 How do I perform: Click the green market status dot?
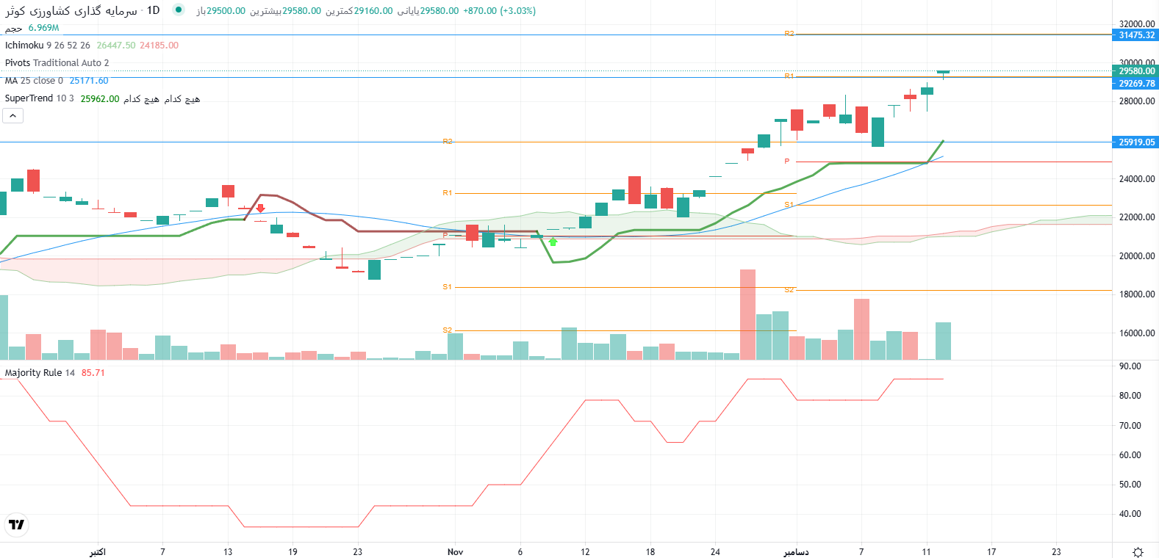click(x=179, y=10)
